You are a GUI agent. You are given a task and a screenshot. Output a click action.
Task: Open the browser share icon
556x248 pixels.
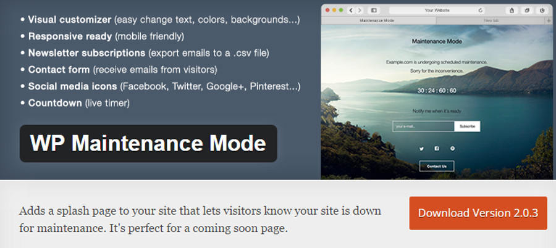[x=512, y=10]
